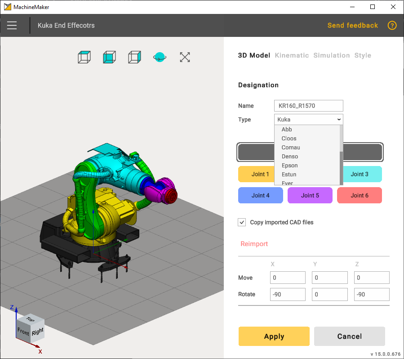Switch to the Kinematic tab
404x359 pixels.
(x=292, y=55)
